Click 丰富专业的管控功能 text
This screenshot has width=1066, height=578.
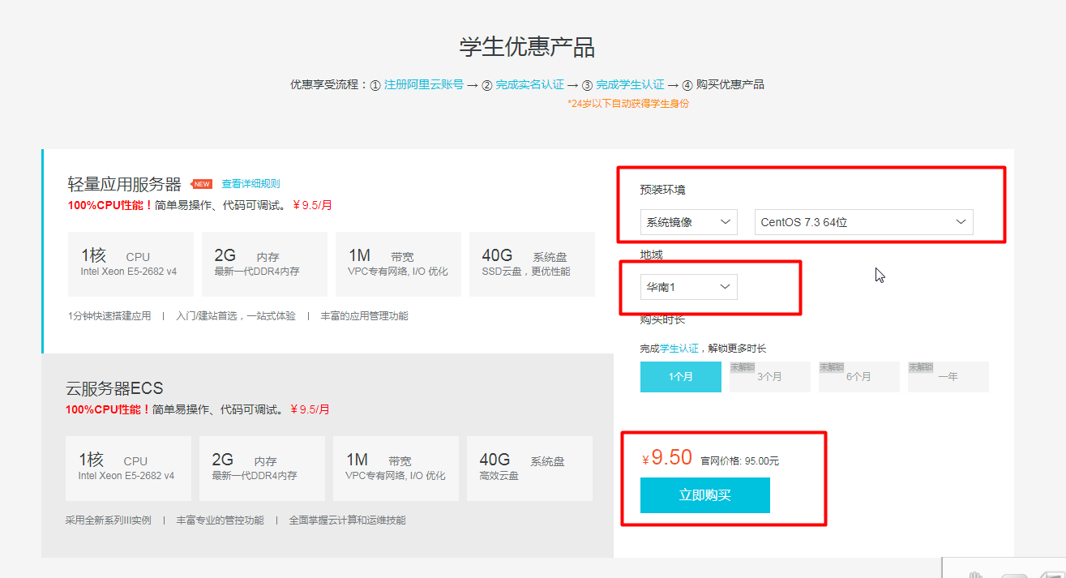pyautogui.click(x=220, y=520)
